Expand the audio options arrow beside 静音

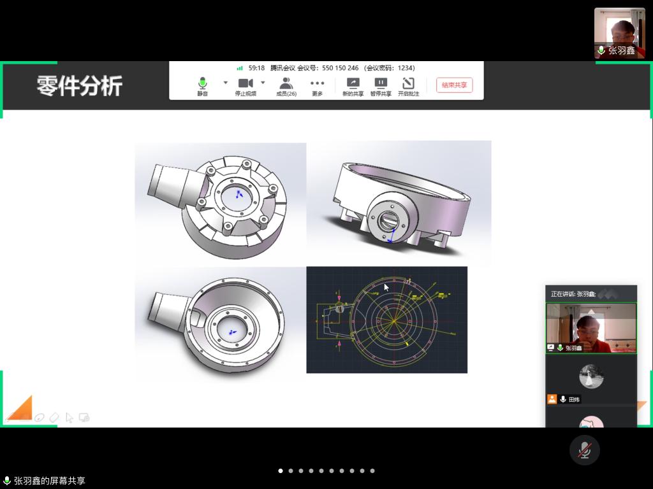click(x=225, y=83)
